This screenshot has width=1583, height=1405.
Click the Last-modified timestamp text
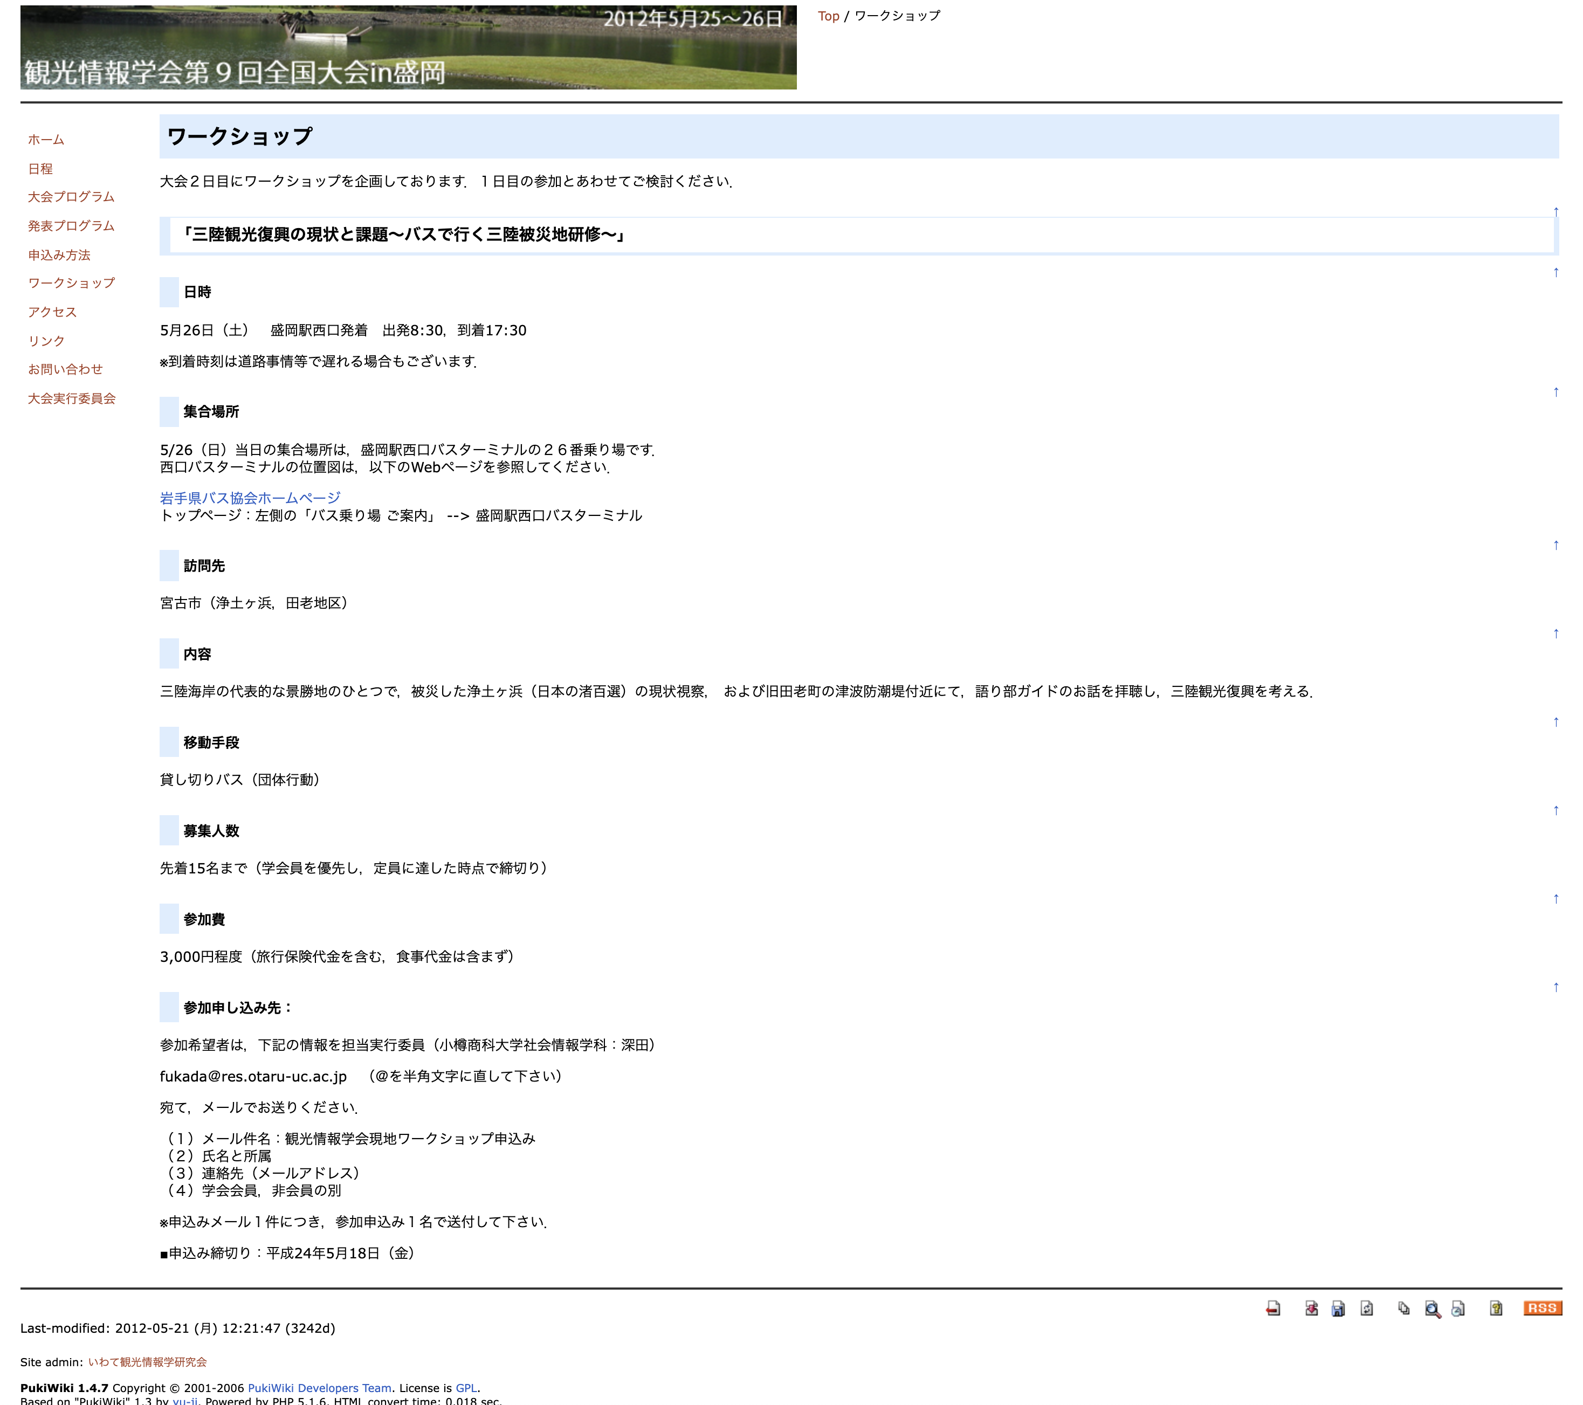177,1327
